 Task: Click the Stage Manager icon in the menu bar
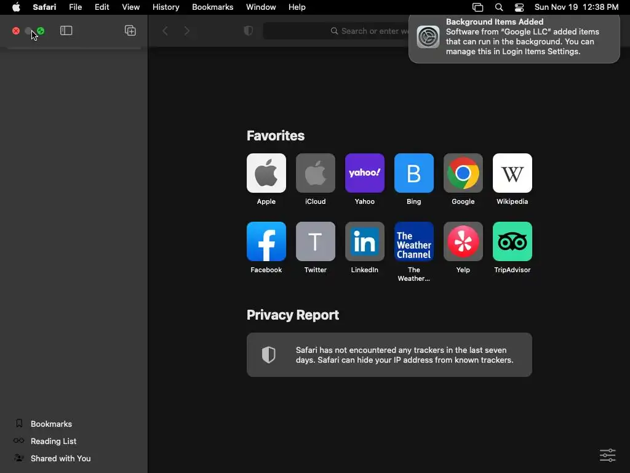click(477, 7)
